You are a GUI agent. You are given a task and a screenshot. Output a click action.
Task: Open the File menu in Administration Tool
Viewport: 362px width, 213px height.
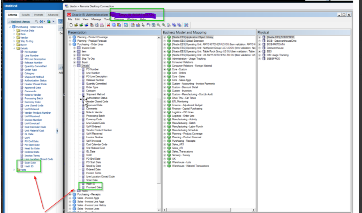click(70, 19)
